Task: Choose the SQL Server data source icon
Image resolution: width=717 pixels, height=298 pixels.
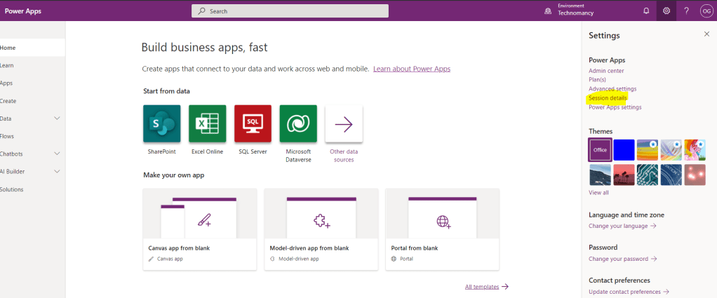Action: (253, 124)
